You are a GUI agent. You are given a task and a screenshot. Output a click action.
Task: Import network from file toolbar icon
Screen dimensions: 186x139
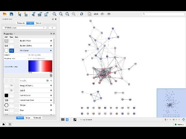point(19,14)
